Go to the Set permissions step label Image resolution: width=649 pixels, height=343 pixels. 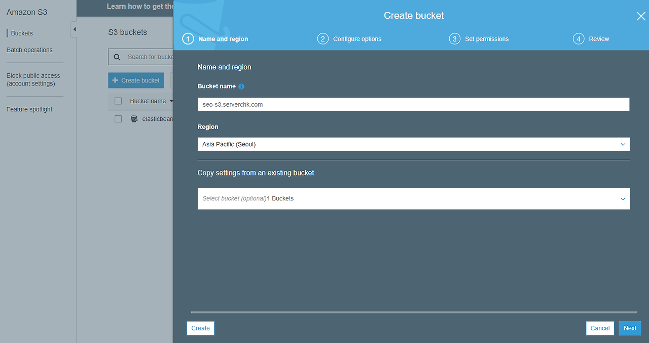pyautogui.click(x=487, y=39)
